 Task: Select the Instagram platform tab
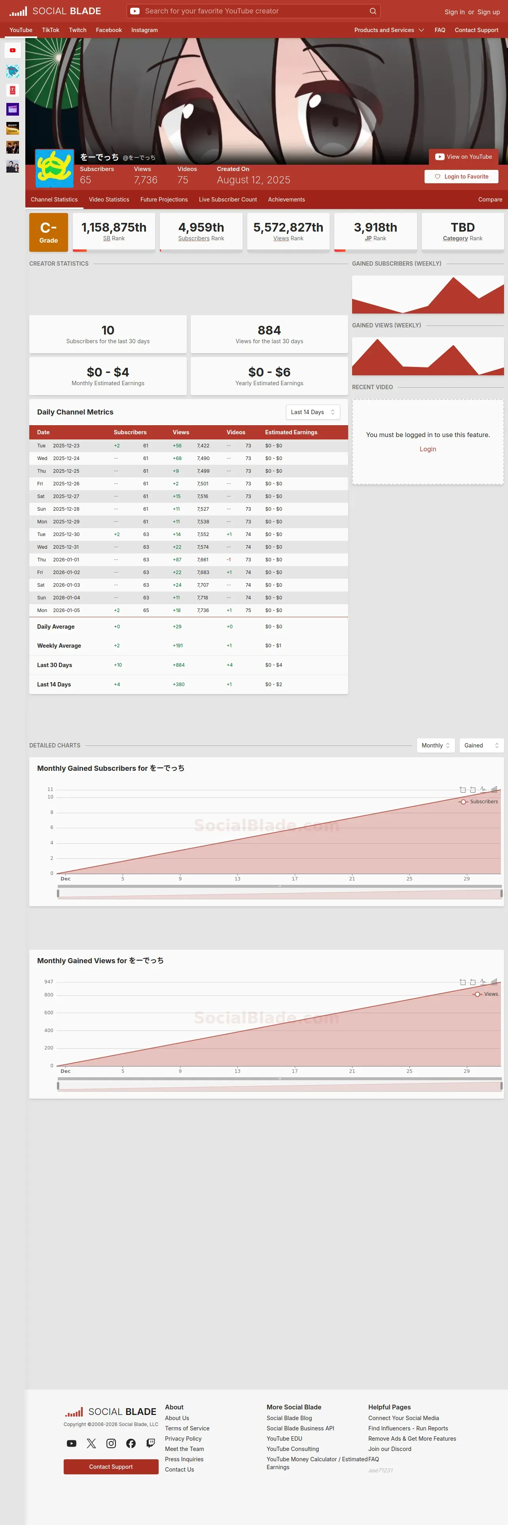144,30
